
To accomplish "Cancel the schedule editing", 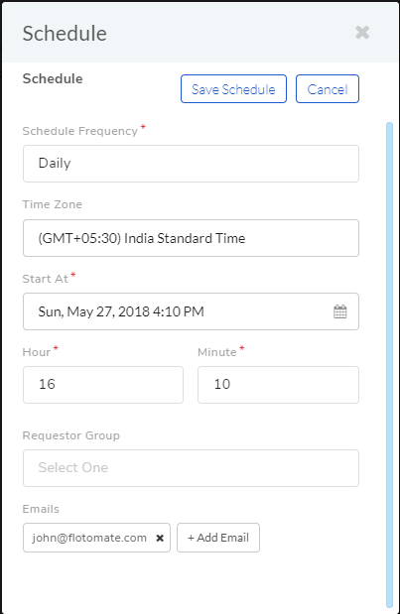I will coord(328,89).
